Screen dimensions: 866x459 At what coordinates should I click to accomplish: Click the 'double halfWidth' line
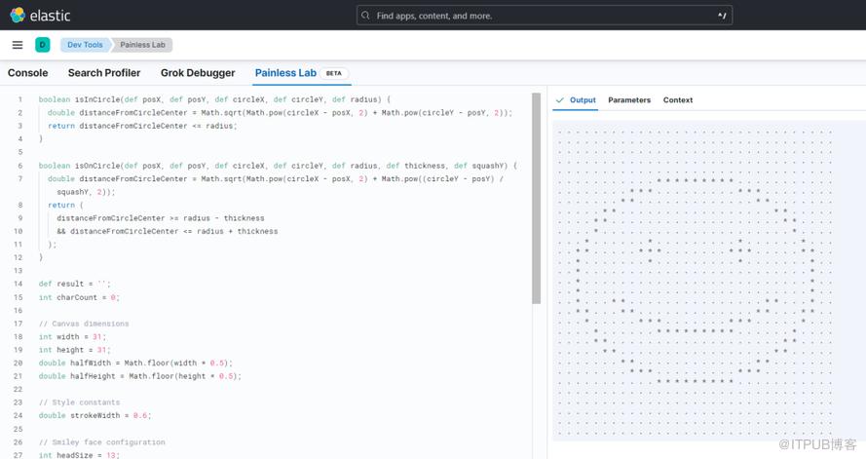[x=135, y=363]
